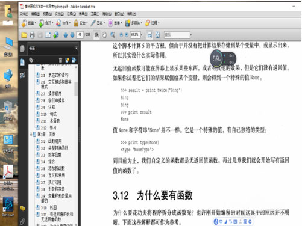Click the new bookmark icon
The height and width of the screenshot is (226, 302).
pyautogui.click(x=67, y=60)
